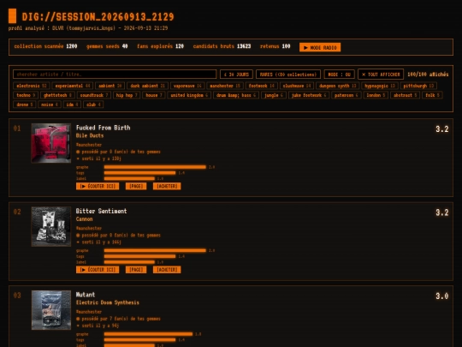Viewport: 462px width, 347px height.
Task: Filter by the experimental tag
Action: point(73,86)
